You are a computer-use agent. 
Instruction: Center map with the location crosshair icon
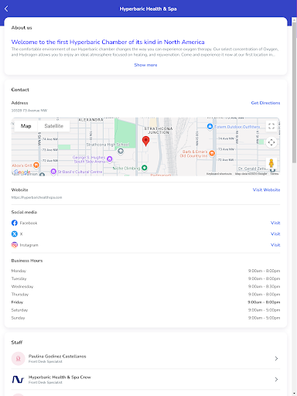pyautogui.click(x=271, y=142)
